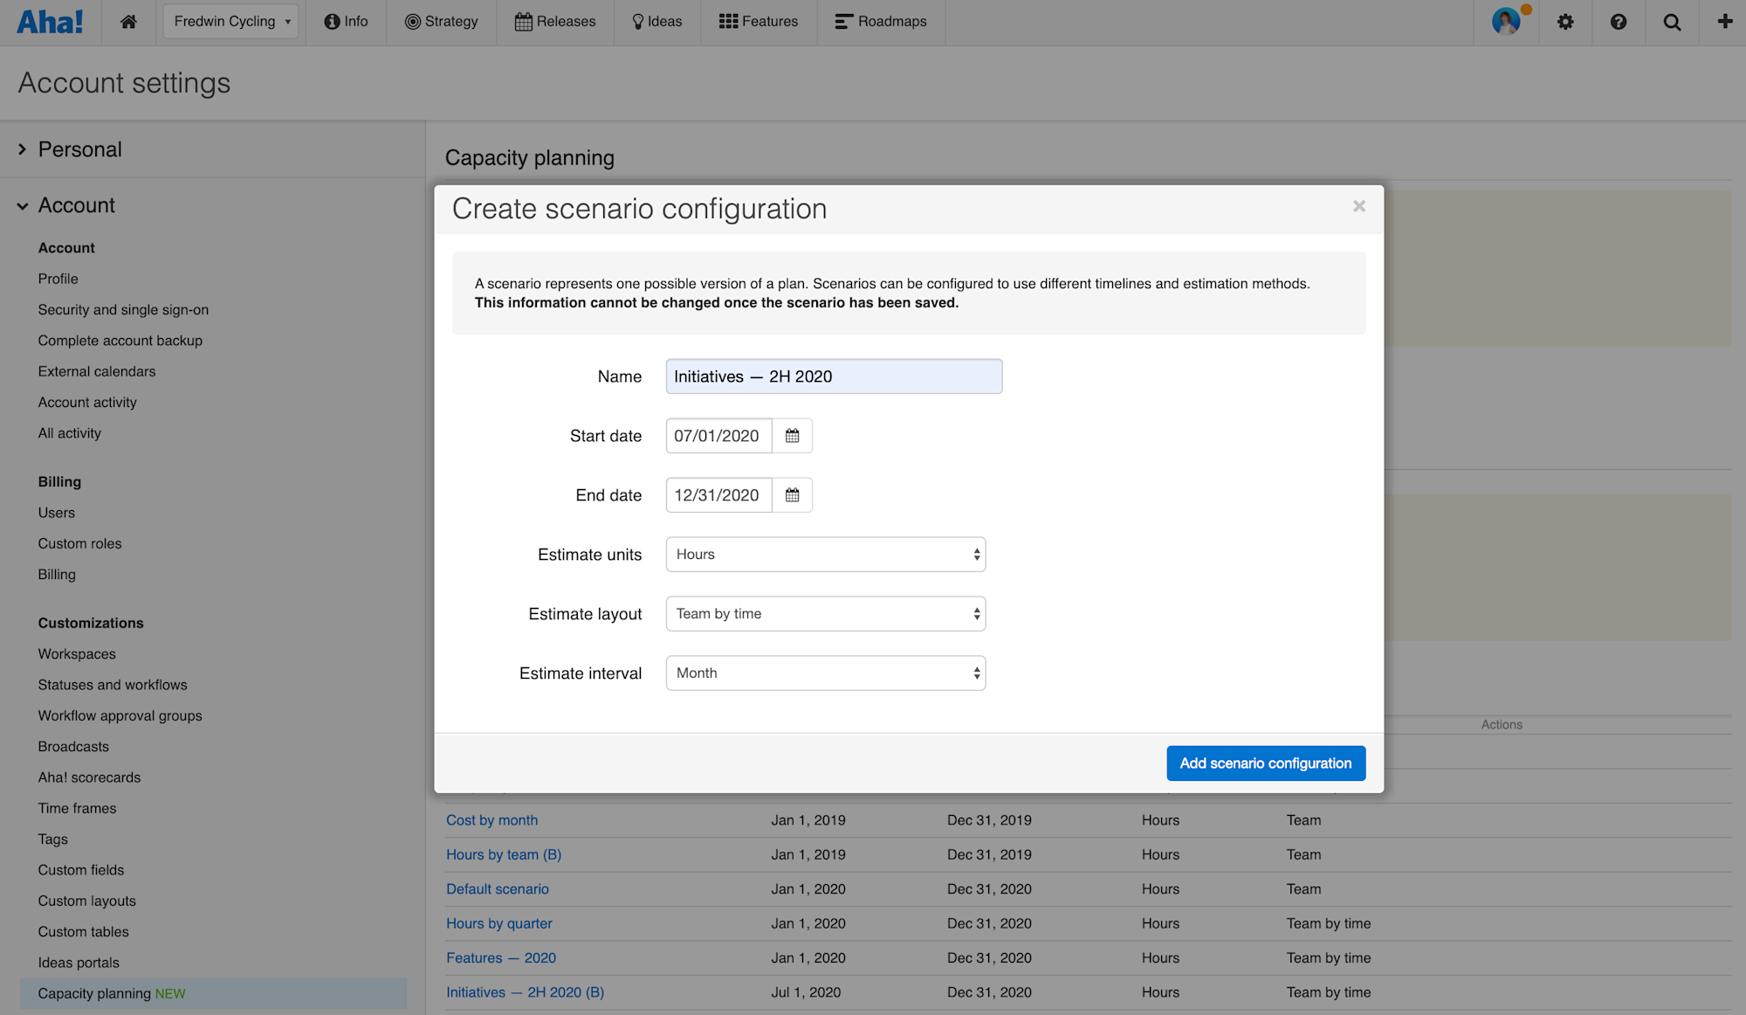Open the Estimate units dropdown
The image size is (1746, 1015).
click(825, 555)
